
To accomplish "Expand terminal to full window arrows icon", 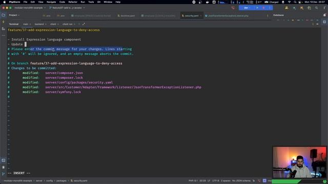I will click(84, 24).
